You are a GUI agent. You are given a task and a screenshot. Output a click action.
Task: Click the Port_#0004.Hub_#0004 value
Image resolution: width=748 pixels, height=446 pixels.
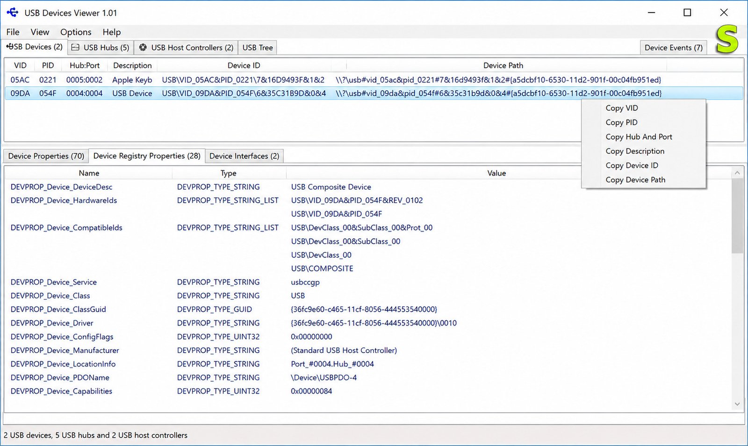[x=332, y=364]
